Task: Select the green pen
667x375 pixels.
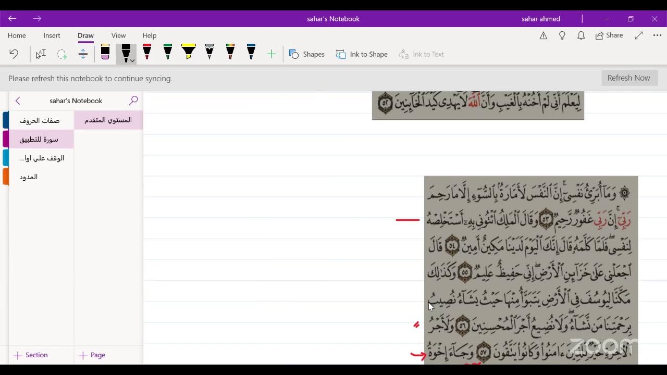Action: 168,52
